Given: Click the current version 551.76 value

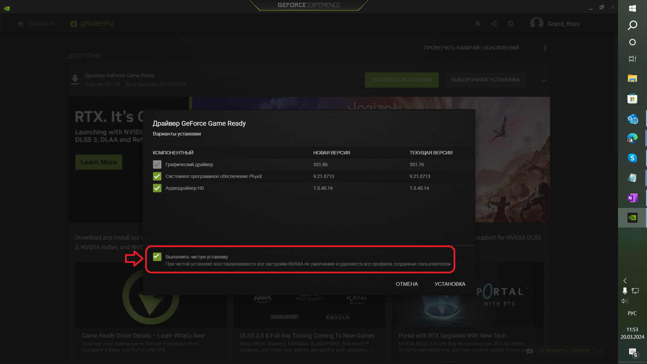Looking at the screenshot, I should [417, 164].
